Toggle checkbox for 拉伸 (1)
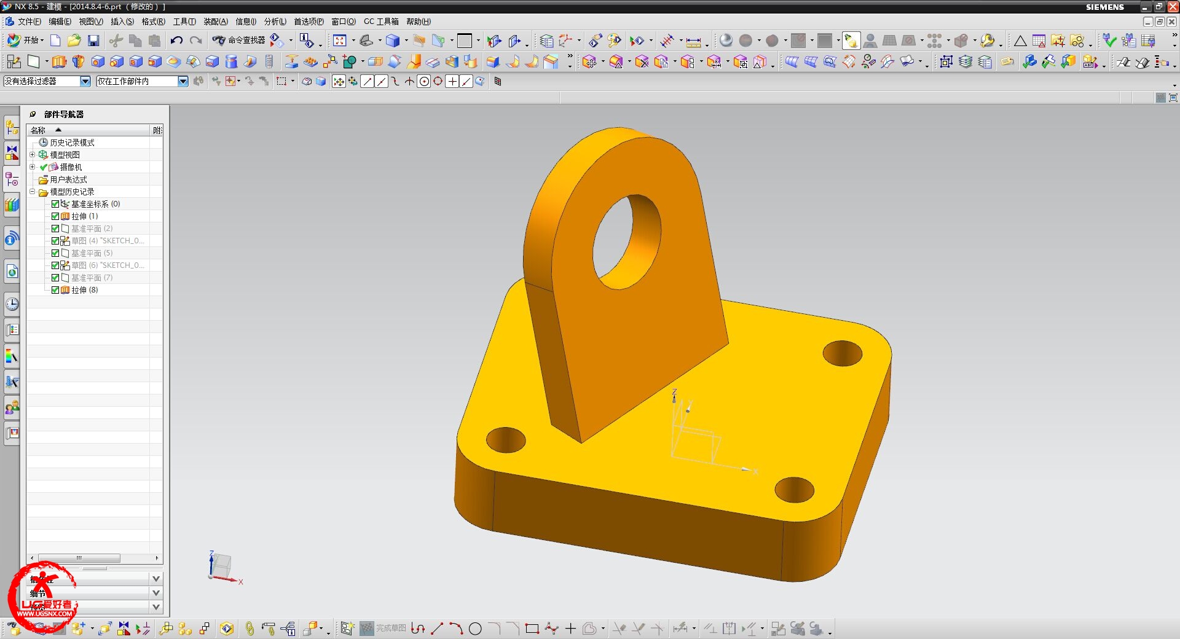1180x639 pixels. click(55, 216)
